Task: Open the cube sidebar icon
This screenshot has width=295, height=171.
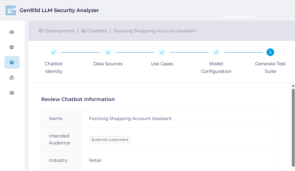Action: 12,47
